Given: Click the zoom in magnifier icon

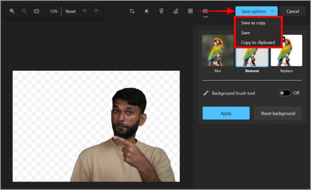Looking at the screenshot, I should click(12, 11).
